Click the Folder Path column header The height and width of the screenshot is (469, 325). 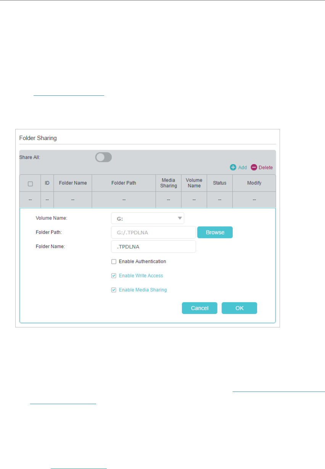(x=124, y=183)
